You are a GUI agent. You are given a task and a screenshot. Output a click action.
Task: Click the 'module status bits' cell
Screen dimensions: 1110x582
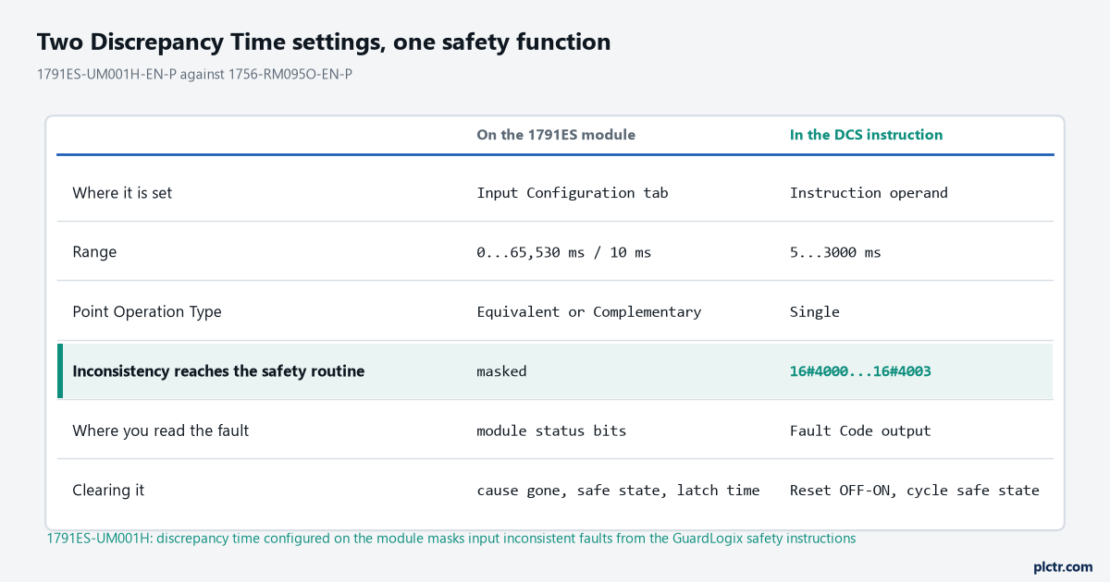[x=551, y=430]
